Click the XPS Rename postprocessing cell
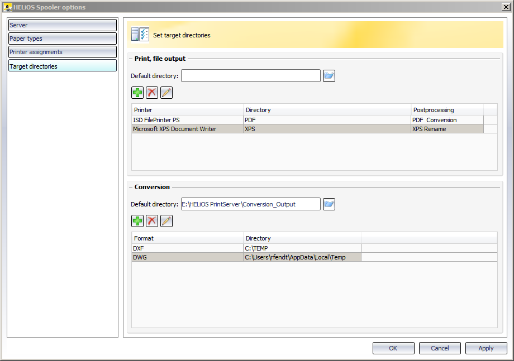This screenshot has width=514, height=361. (x=447, y=129)
